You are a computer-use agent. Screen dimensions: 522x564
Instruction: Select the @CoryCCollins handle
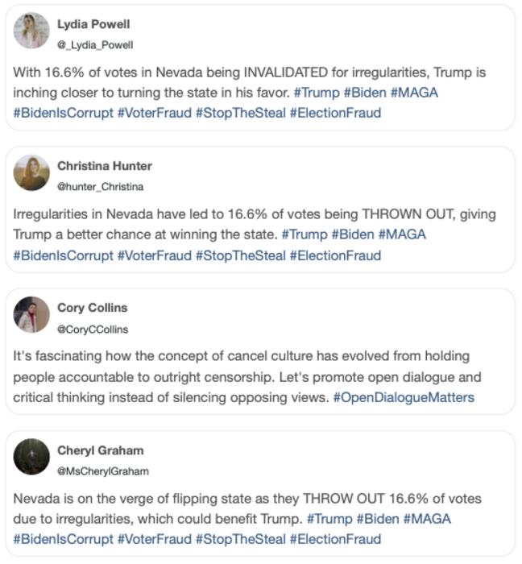tap(93, 329)
